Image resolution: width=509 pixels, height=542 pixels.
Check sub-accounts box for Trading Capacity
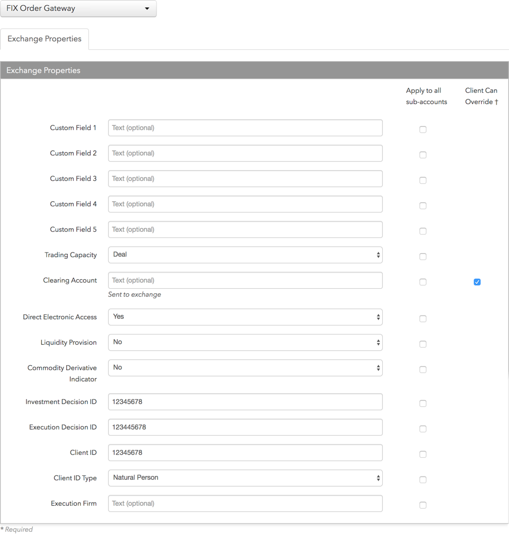click(422, 257)
